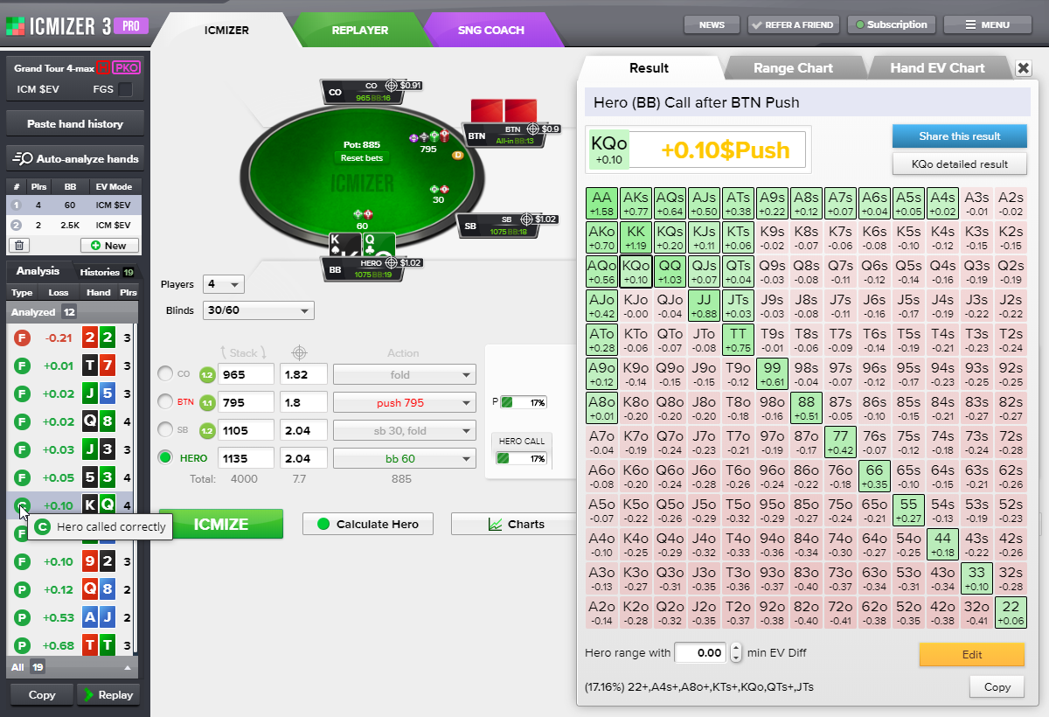The image size is (1049, 717).
Task: Click the Charts button
Action: coord(516,525)
